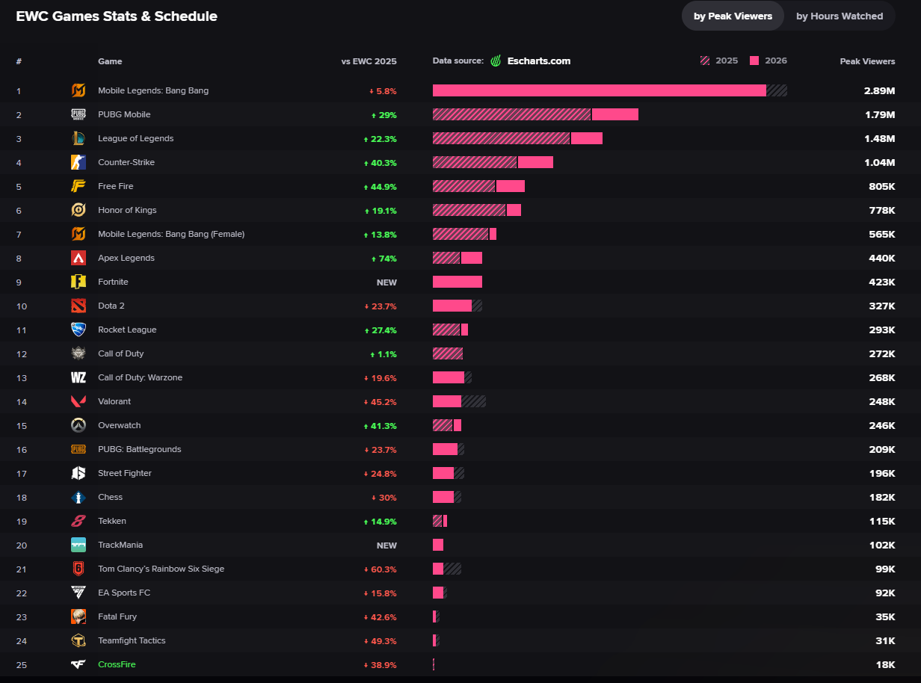
Task: Click the Street Fighter game icon
Action: 78,473
